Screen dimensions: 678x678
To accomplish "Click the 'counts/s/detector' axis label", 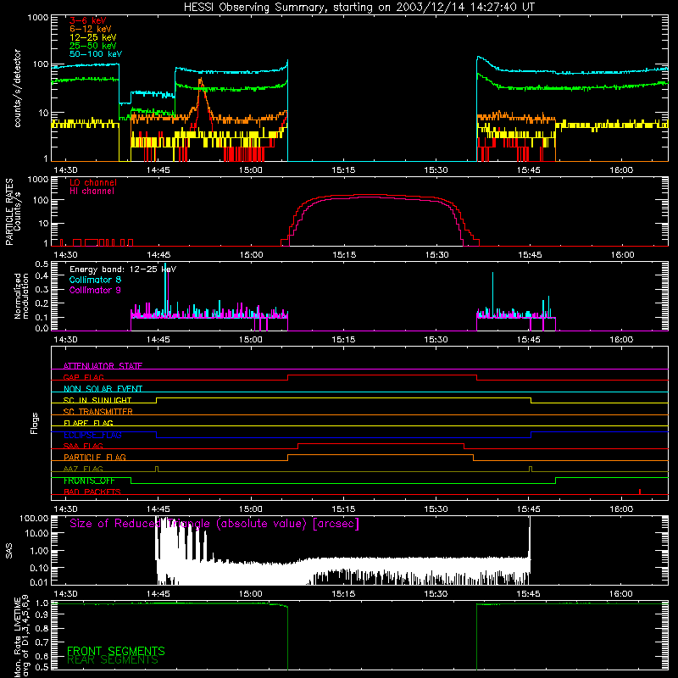I will coord(17,88).
